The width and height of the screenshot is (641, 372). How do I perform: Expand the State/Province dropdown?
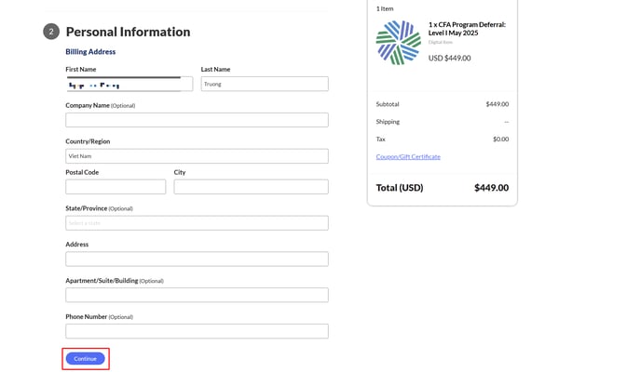click(x=197, y=223)
